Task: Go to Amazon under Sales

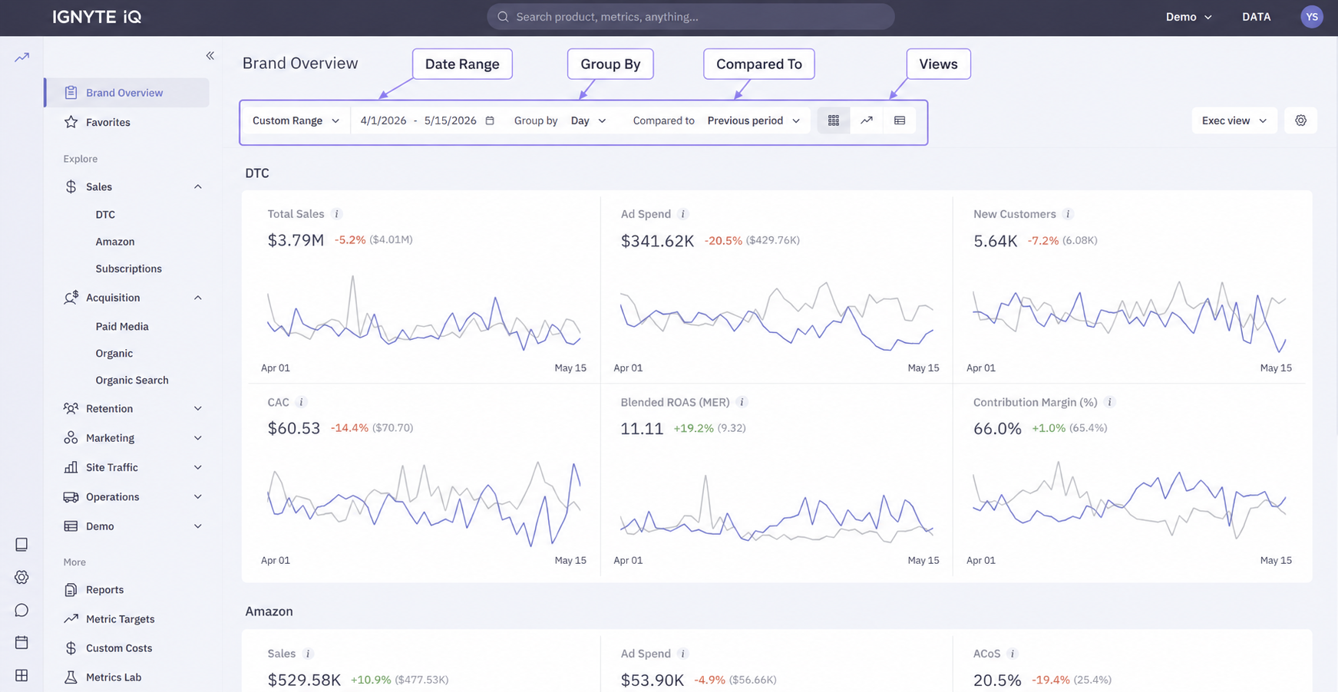Action: click(115, 242)
